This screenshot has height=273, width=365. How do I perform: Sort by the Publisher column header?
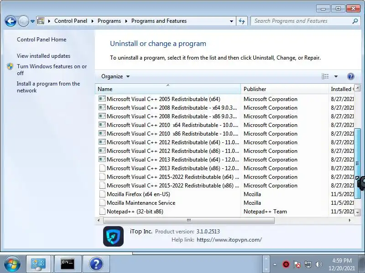tap(284, 89)
